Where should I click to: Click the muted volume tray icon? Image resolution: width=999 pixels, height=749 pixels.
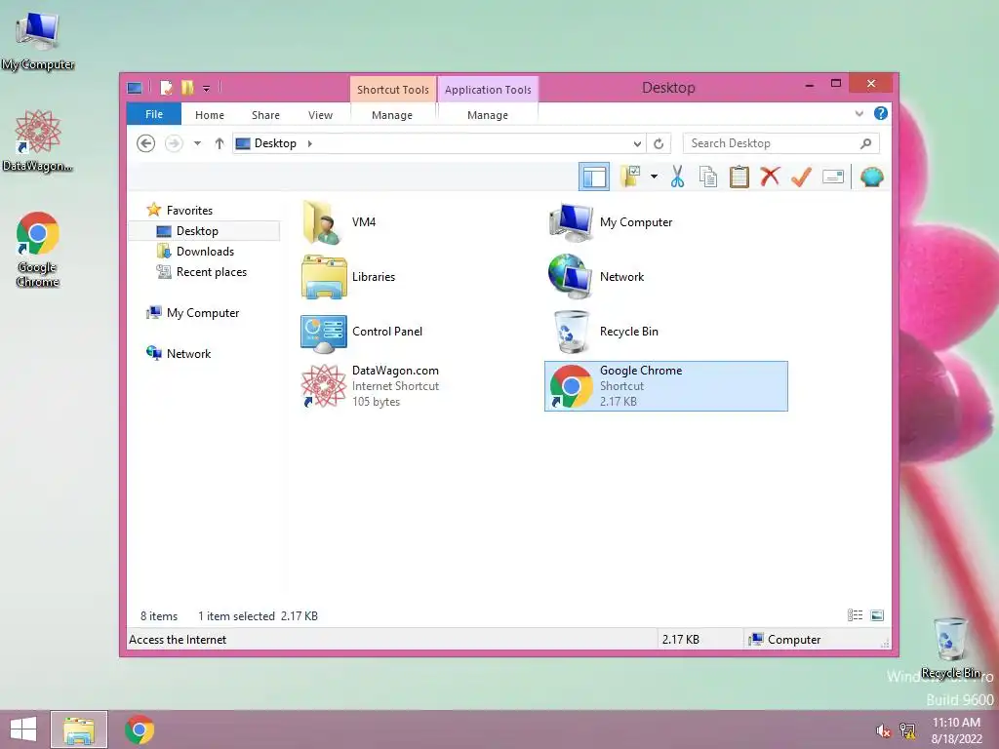click(x=883, y=731)
